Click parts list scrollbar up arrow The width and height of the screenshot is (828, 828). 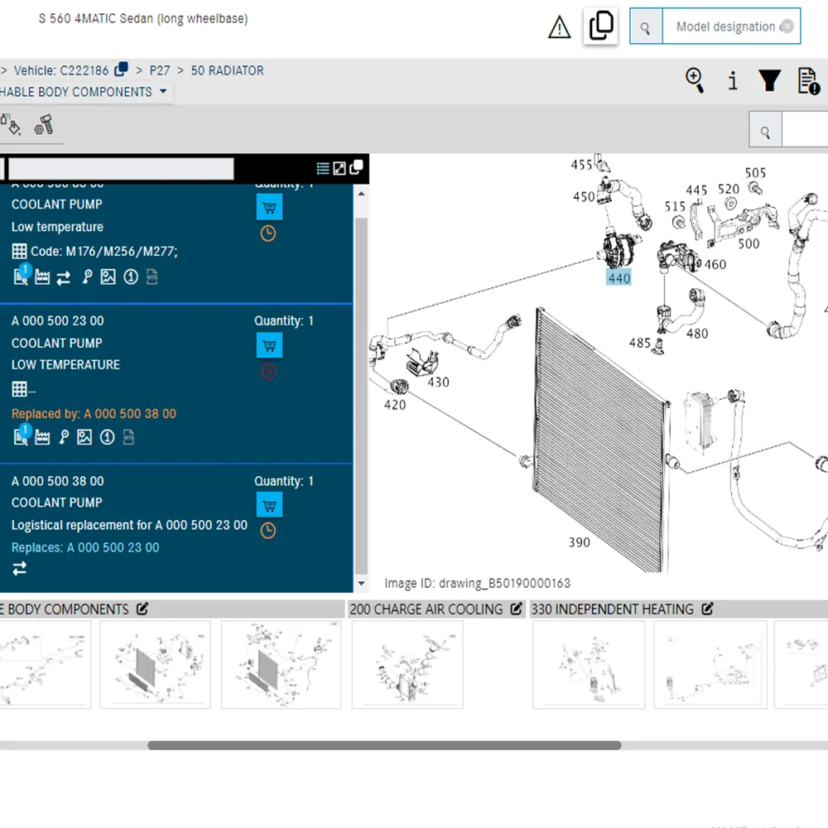(361, 194)
